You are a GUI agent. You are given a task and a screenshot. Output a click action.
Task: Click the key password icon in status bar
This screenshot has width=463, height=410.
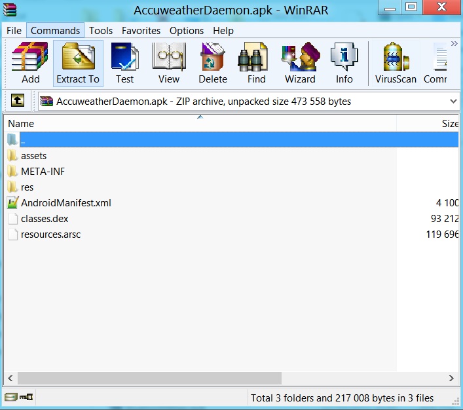(x=26, y=398)
